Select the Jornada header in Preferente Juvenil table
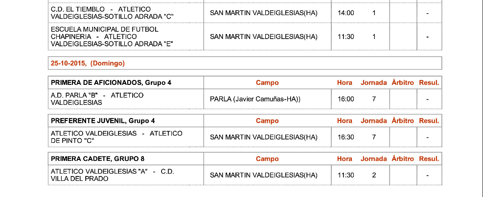 pyautogui.click(x=374, y=121)
